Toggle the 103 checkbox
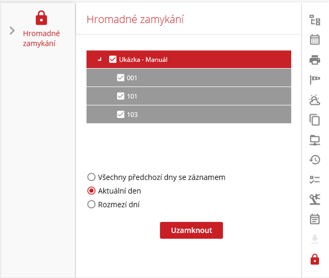 [121, 114]
